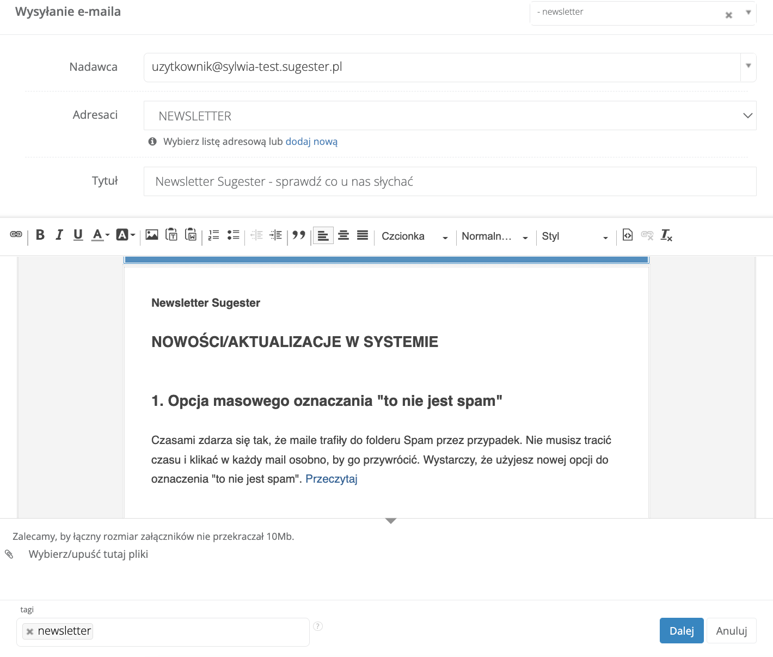The width and height of the screenshot is (773, 657).
Task: Insert an image into the email
Action: (152, 235)
